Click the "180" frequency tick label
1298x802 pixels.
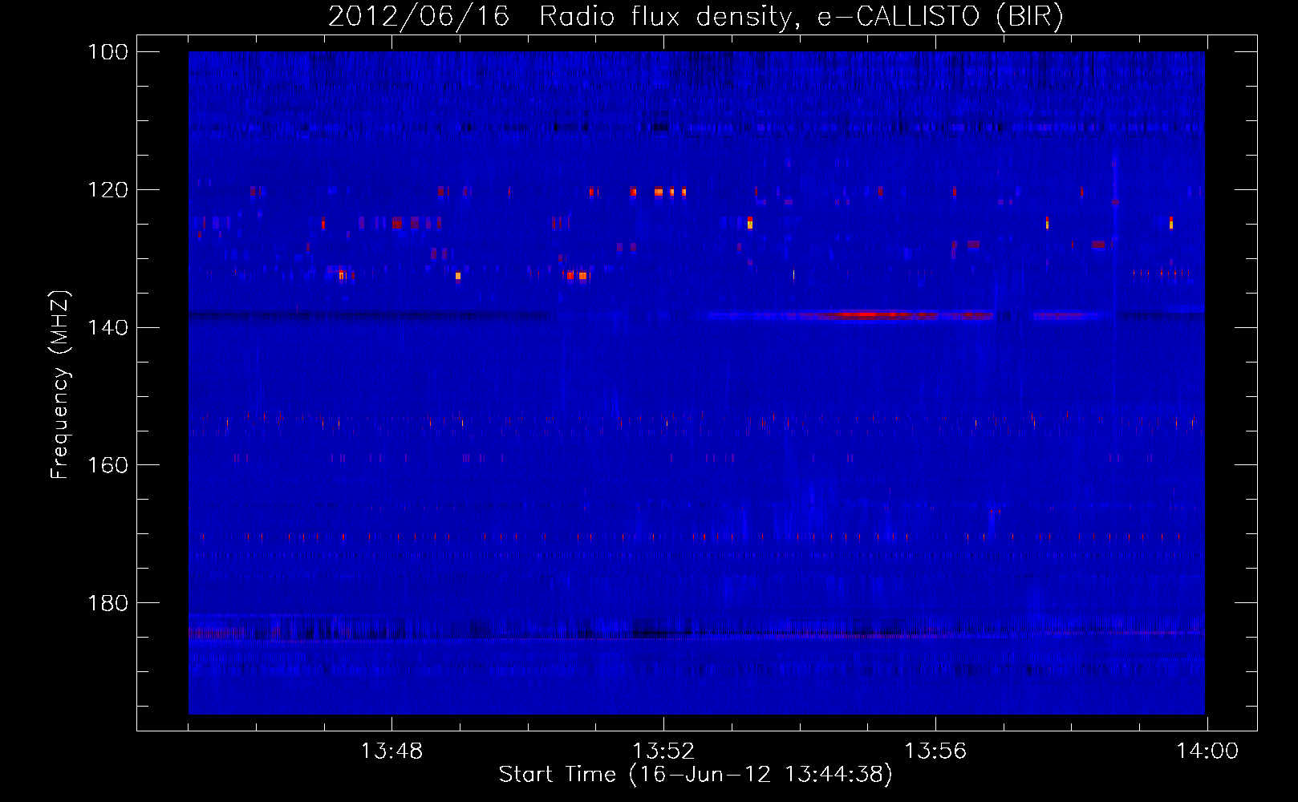click(108, 603)
